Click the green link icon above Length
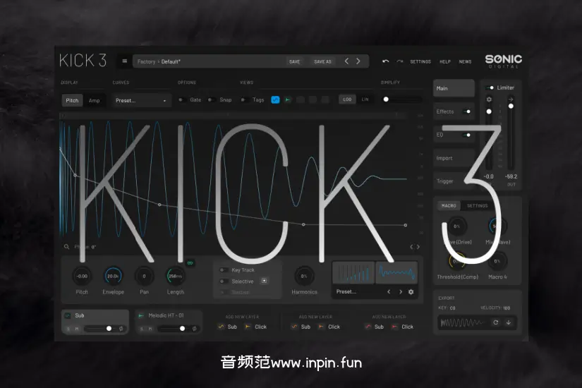Screen dimensions: 582x388 190,263
